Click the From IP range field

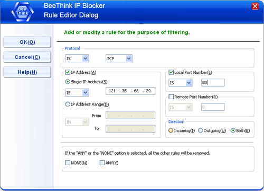[130, 115]
